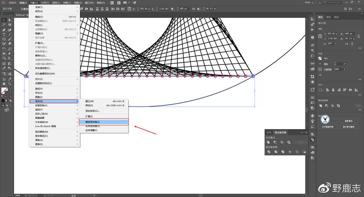
Task: Click horizontal align left in Properties panel
Action: pyautogui.click(x=328, y=90)
